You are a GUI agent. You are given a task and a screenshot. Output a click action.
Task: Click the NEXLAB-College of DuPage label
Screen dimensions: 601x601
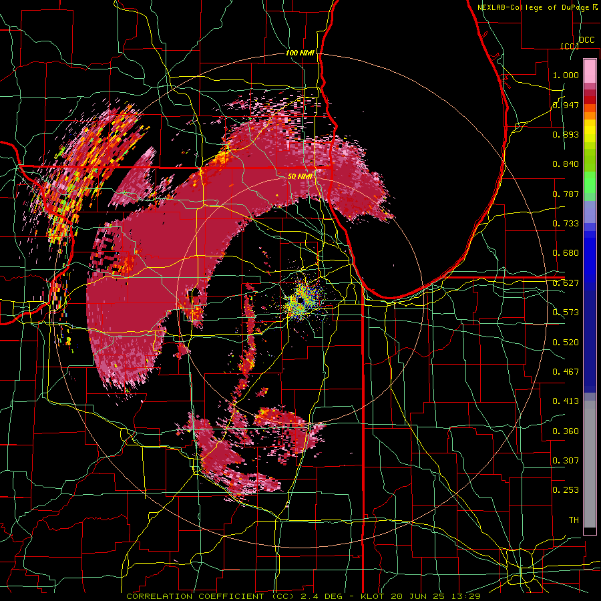(x=534, y=7)
